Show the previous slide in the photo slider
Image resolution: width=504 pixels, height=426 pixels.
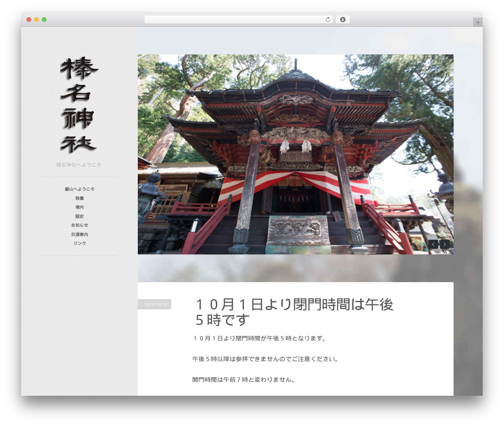point(433,244)
